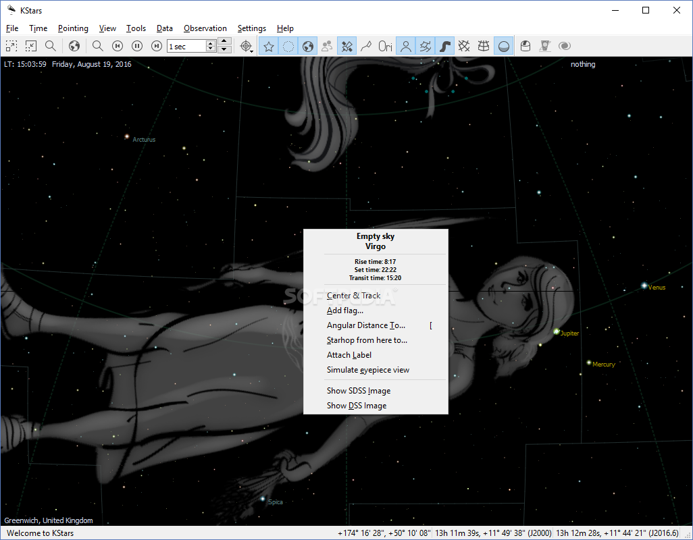
Task: Toggle deep sky objects display
Action: tap(288, 46)
